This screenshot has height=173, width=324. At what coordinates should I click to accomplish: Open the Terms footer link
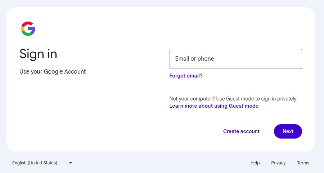pyautogui.click(x=303, y=163)
